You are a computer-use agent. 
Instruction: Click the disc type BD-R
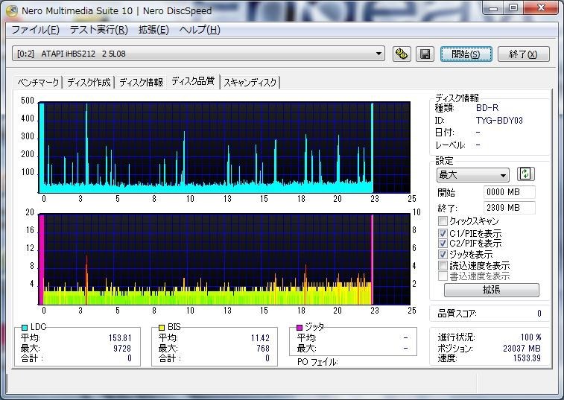pos(487,108)
